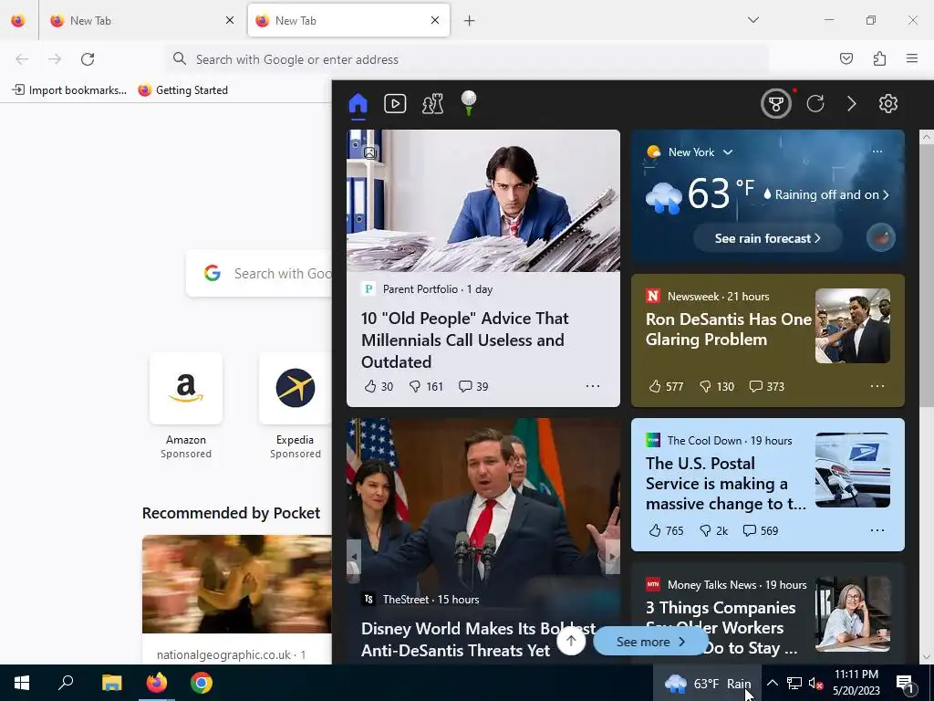Like the U.S. Postal Service article
This screenshot has width=934, height=701.
tap(666, 530)
